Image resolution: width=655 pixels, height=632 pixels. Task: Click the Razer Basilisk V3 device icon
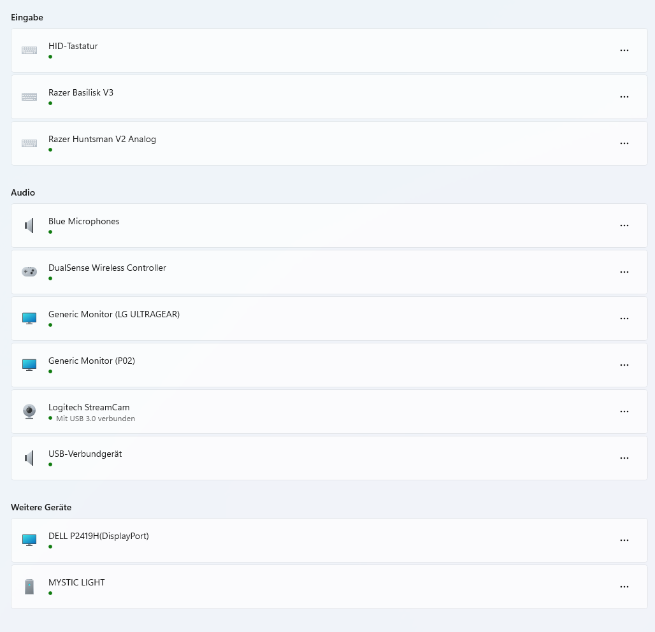pos(29,97)
